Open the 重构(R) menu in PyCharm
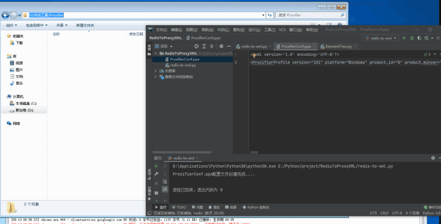The width and height of the screenshot is (441, 224). coord(239,30)
